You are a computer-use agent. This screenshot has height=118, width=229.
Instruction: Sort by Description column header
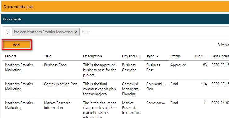click(x=92, y=56)
